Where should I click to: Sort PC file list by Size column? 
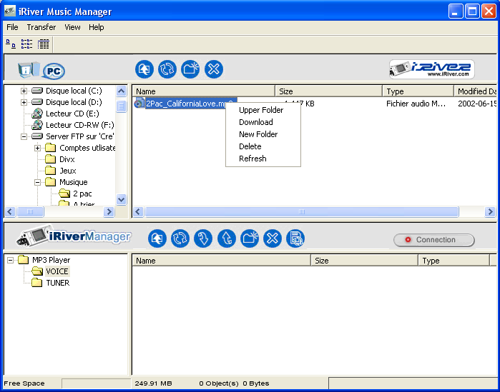click(x=328, y=91)
